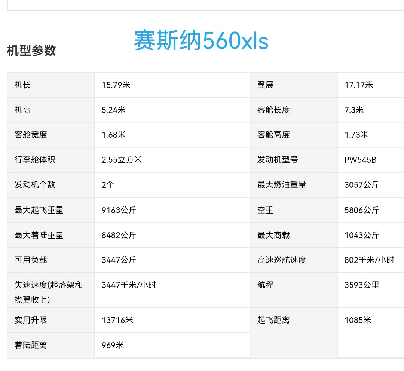Click the 1043公斤 value
This screenshot has width=404, height=371.
coord(362,235)
